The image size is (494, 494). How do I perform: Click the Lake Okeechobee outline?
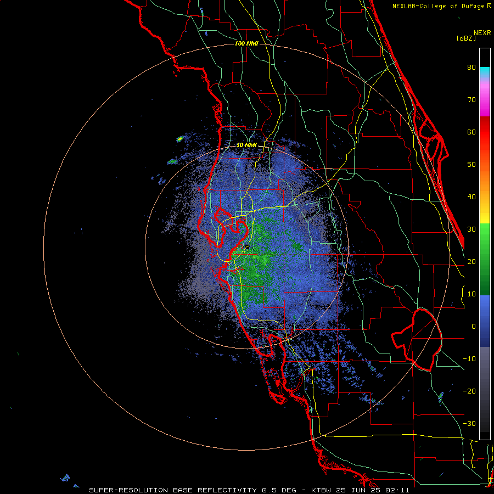click(x=417, y=340)
